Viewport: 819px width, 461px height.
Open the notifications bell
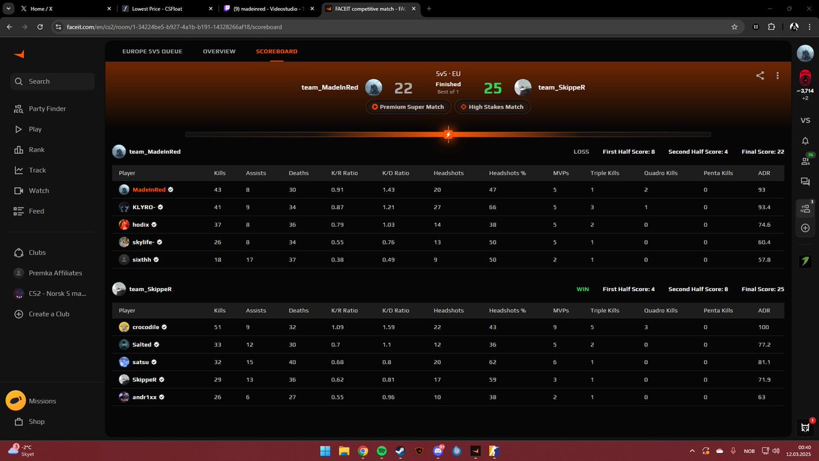click(805, 141)
